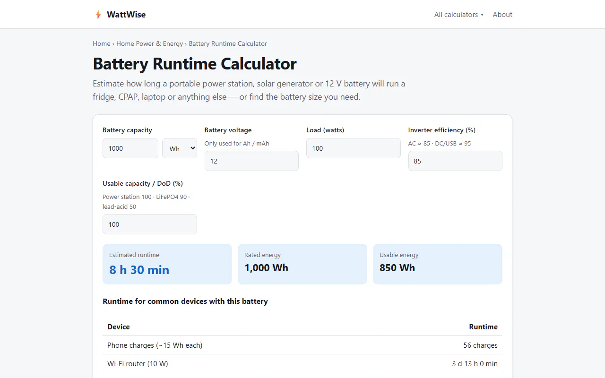Open the Wh capacity unit dropdown
Image resolution: width=605 pixels, height=378 pixels.
coord(180,148)
